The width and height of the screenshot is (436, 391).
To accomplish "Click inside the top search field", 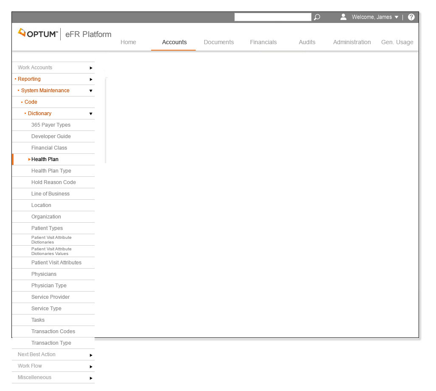I will [x=273, y=17].
